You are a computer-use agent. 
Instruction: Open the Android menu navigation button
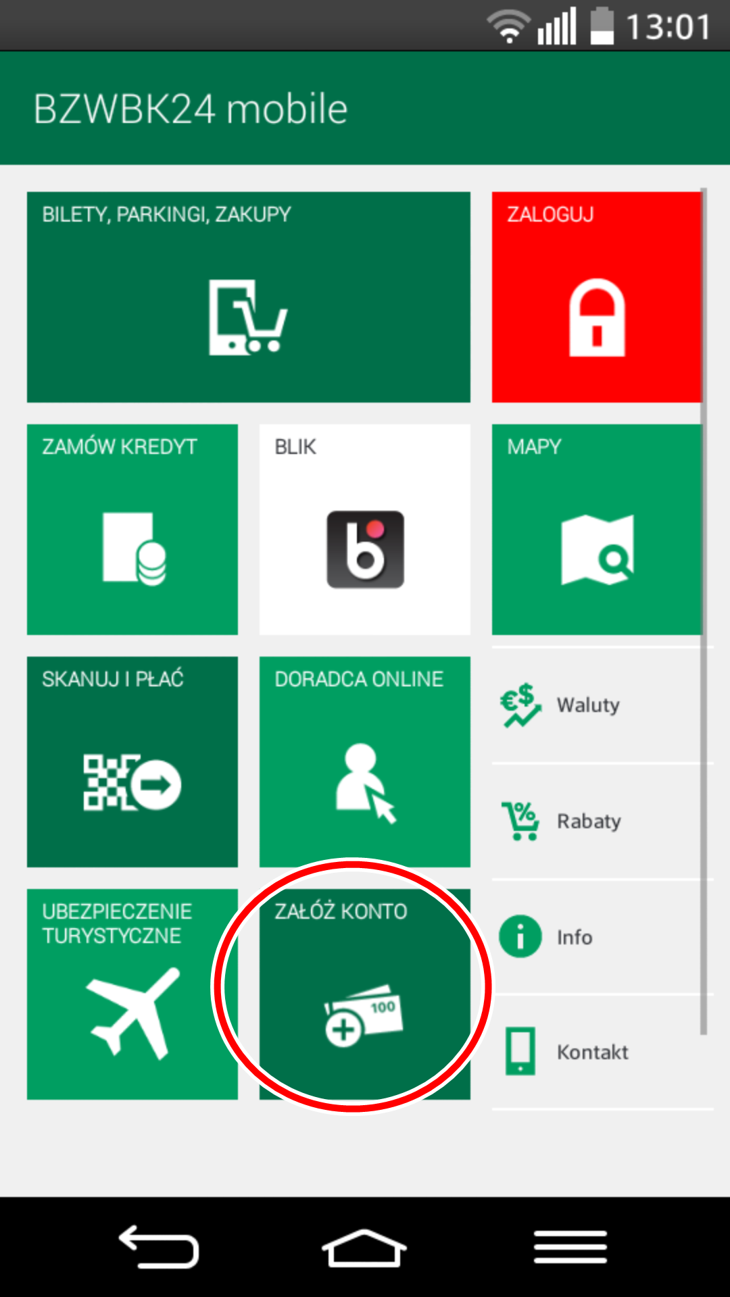click(x=570, y=1246)
